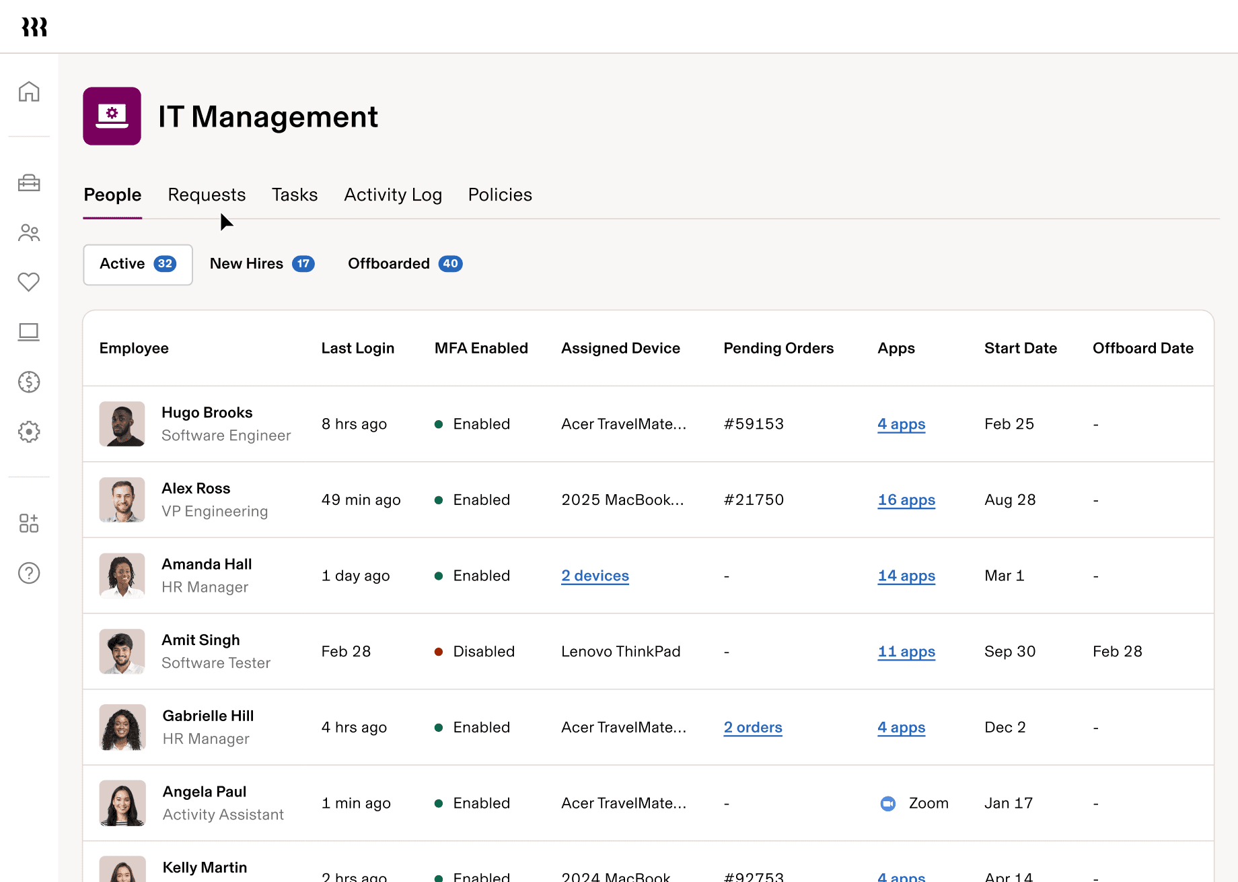
Task: Click Amit Singh's Disabled MFA status
Action: (x=475, y=652)
